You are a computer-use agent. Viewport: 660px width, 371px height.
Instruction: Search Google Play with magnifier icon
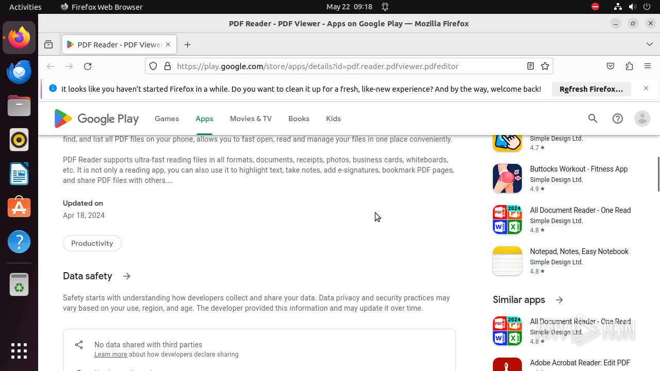[593, 119]
